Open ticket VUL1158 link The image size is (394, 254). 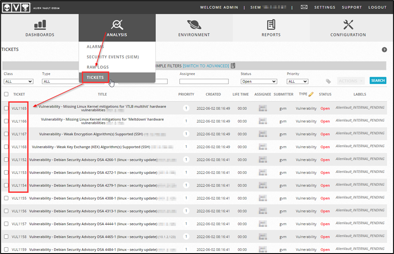[19, 237]
